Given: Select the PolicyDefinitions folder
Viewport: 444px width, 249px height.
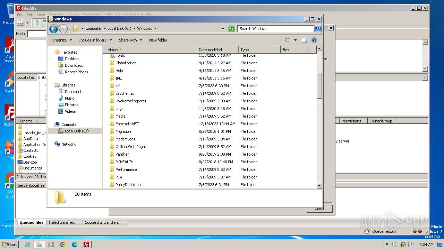Looking at the screenshot, I should [x=129, y=185].
